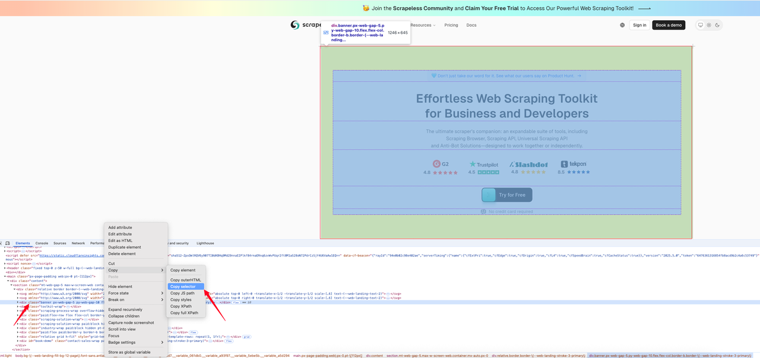The height and width of the screenshot is (358, 760).
Task: Switch to dark theme with moon icon
Action: point(717,25)
